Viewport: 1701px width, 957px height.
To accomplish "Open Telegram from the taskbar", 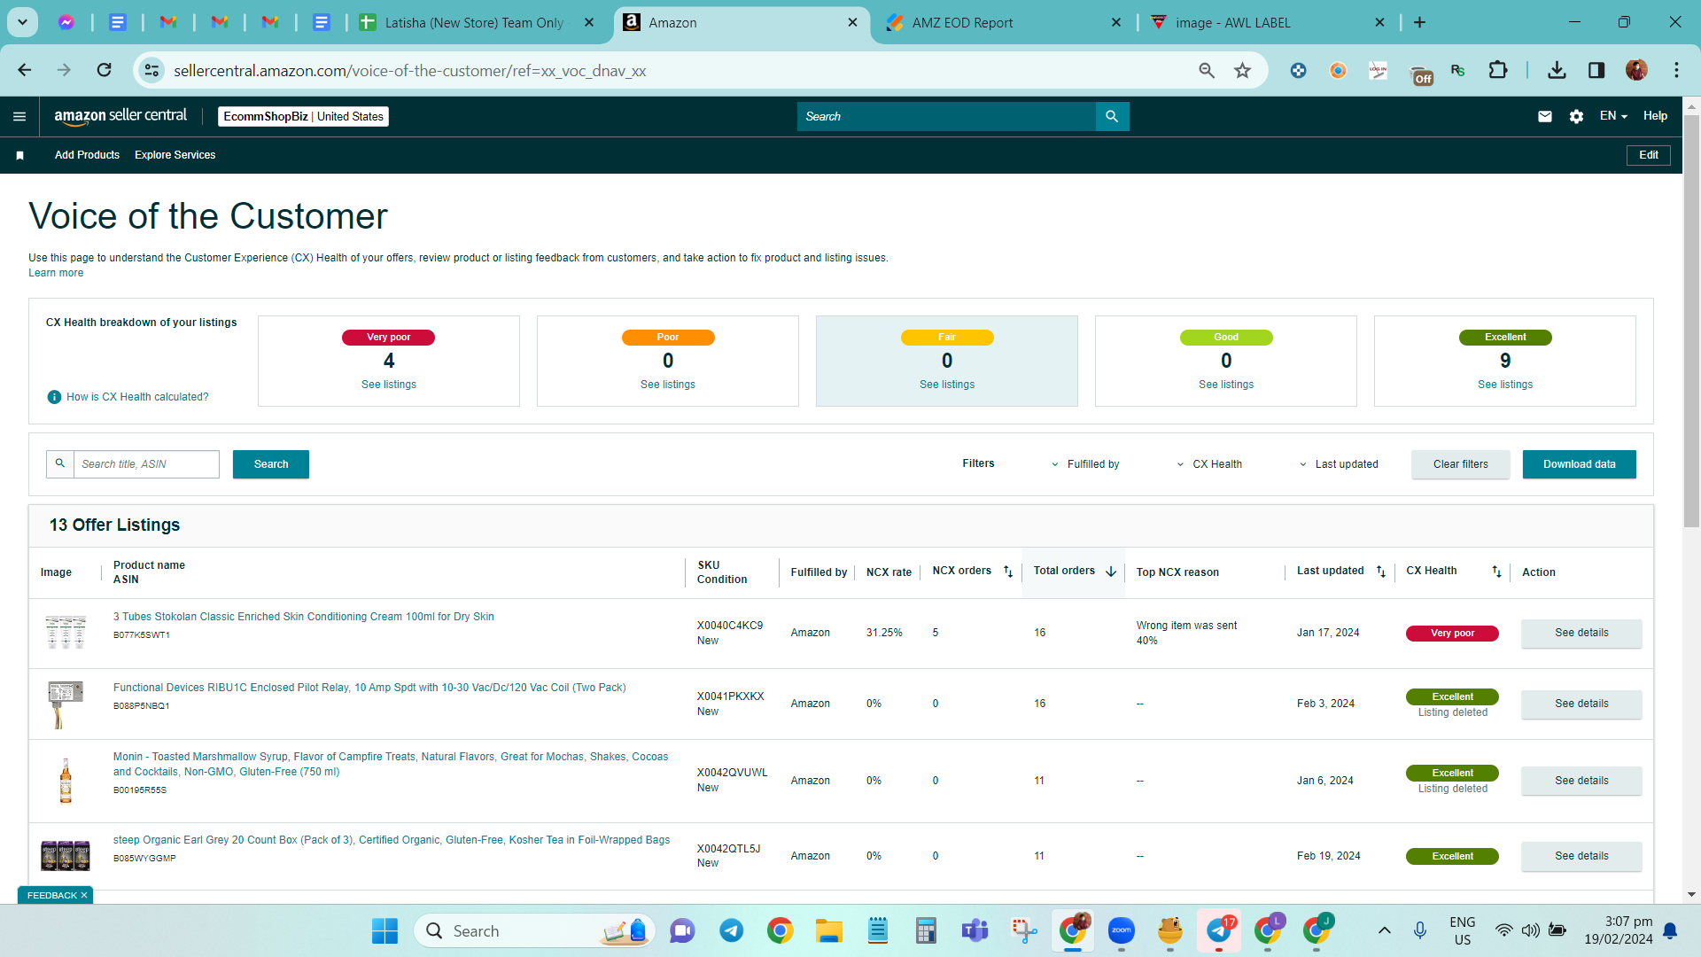I will pos(731,930).
